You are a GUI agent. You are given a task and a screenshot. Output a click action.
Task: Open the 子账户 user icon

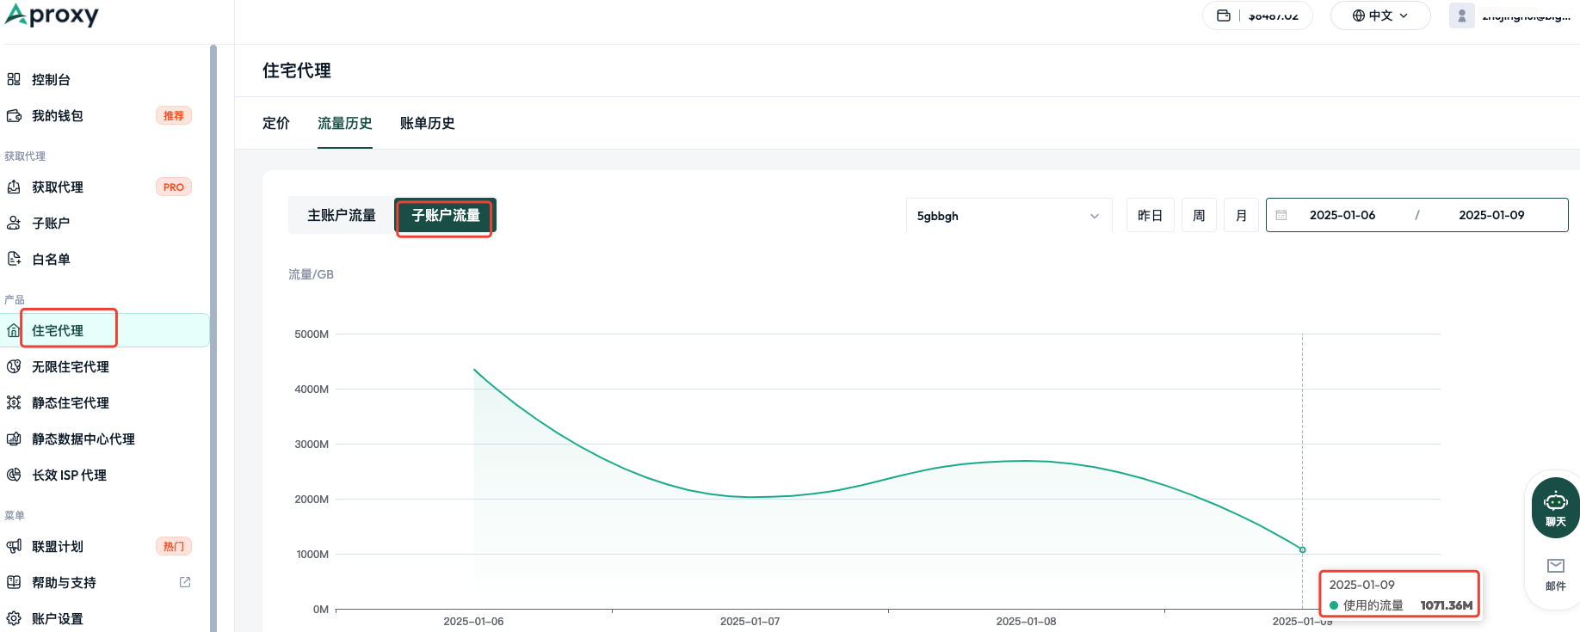coord(14,223)
